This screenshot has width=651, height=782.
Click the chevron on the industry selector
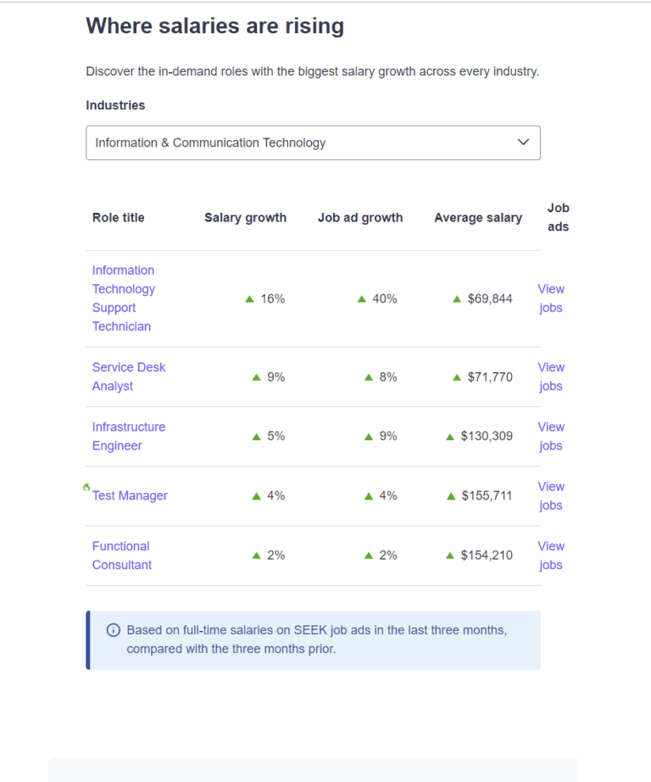click(x=523, y=142)
